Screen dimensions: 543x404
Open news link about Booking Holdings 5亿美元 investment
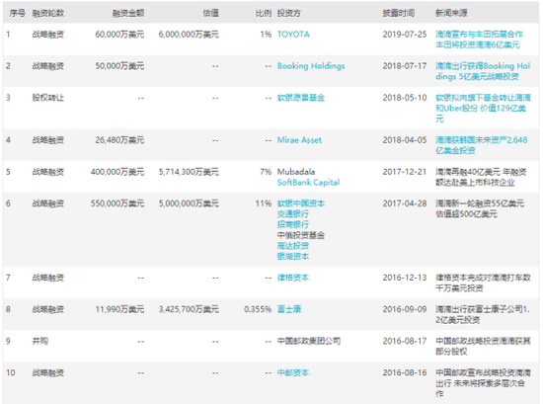[483, 71]
